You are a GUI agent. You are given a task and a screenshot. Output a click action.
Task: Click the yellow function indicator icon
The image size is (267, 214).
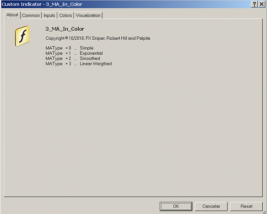point(22,36)
